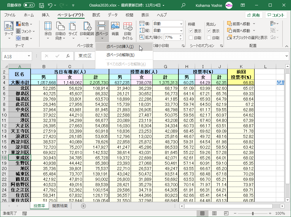291x217 pixels.
Task: Switch to the 開票結果 sheet tab
Action: tap(60, 206)
